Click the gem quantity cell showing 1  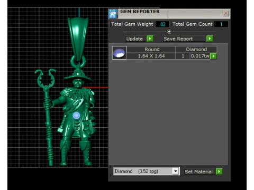point(183,56)
